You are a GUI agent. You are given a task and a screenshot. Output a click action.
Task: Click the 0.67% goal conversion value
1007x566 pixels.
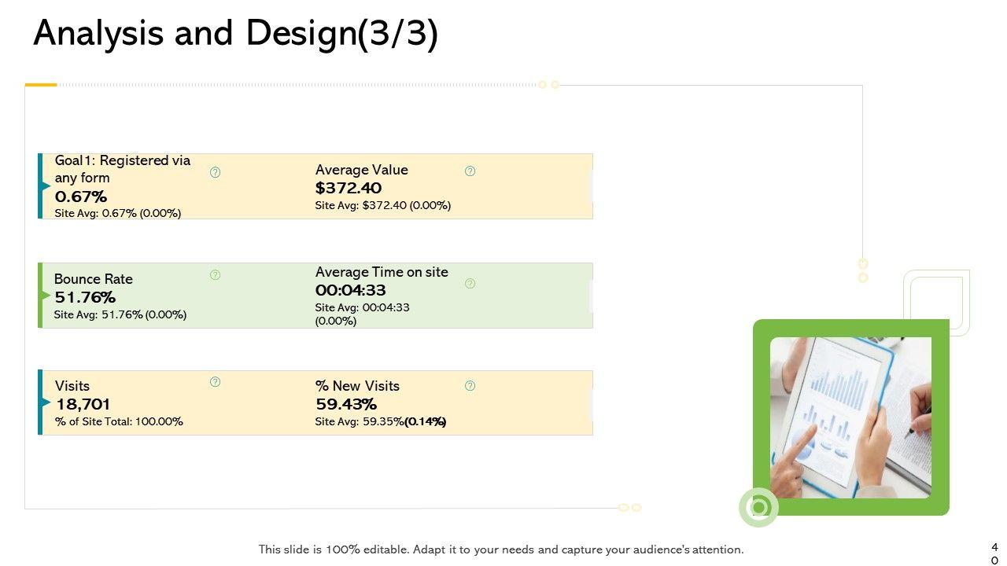tap(81, 197)
